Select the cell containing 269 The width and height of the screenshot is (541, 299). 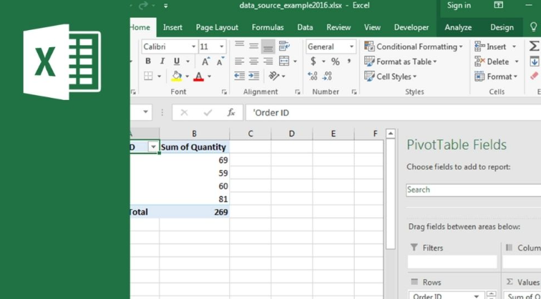(x=194, y=212)
